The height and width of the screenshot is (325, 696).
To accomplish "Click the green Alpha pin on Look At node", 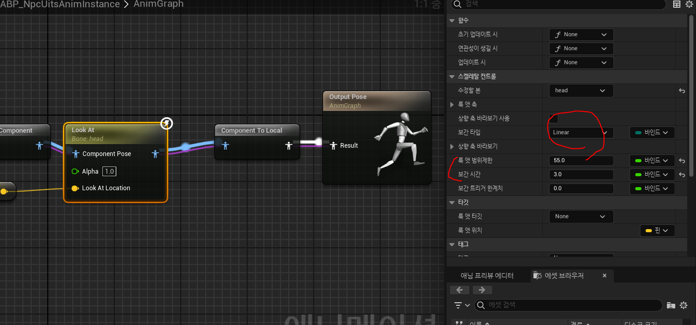I will coord(75,171).
